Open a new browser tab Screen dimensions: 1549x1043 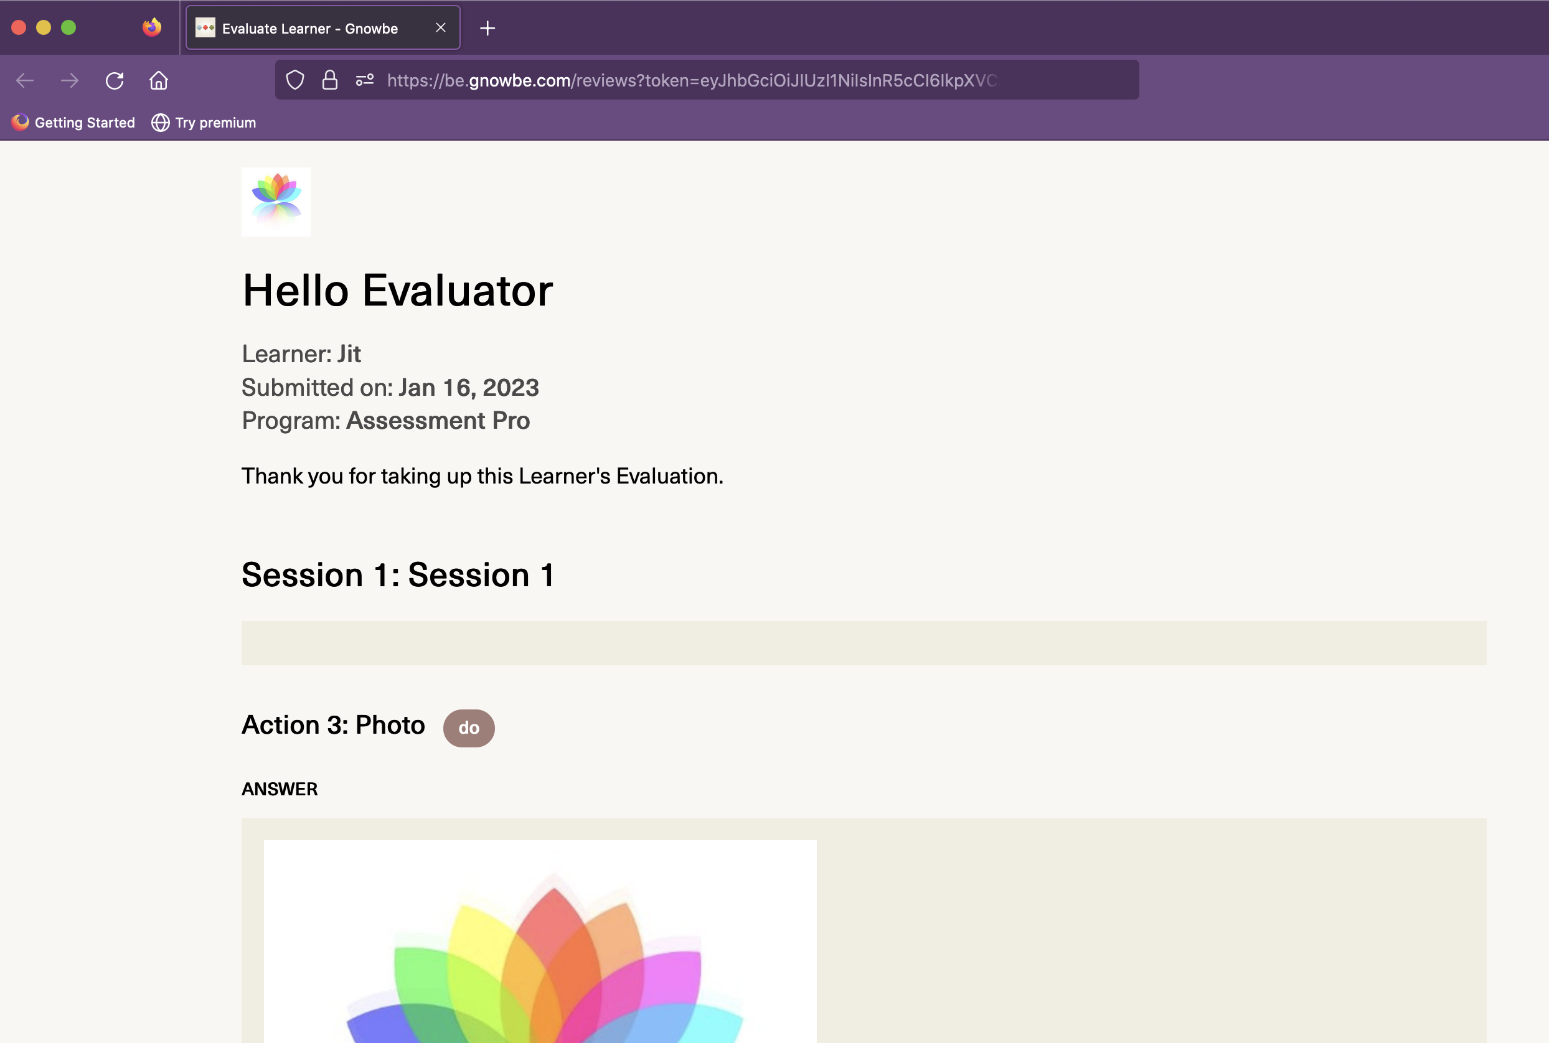[x=488, y=28]
